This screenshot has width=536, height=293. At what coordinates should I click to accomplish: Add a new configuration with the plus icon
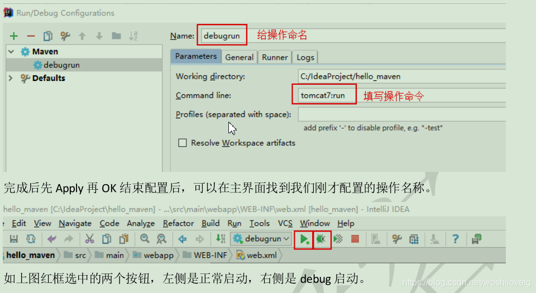pyautogui.click(x=13, y=36)
